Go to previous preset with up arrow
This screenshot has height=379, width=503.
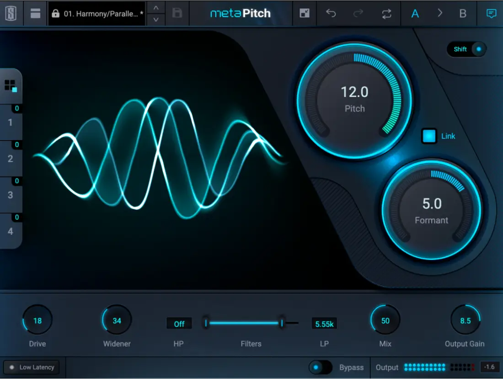coord(156,8)
